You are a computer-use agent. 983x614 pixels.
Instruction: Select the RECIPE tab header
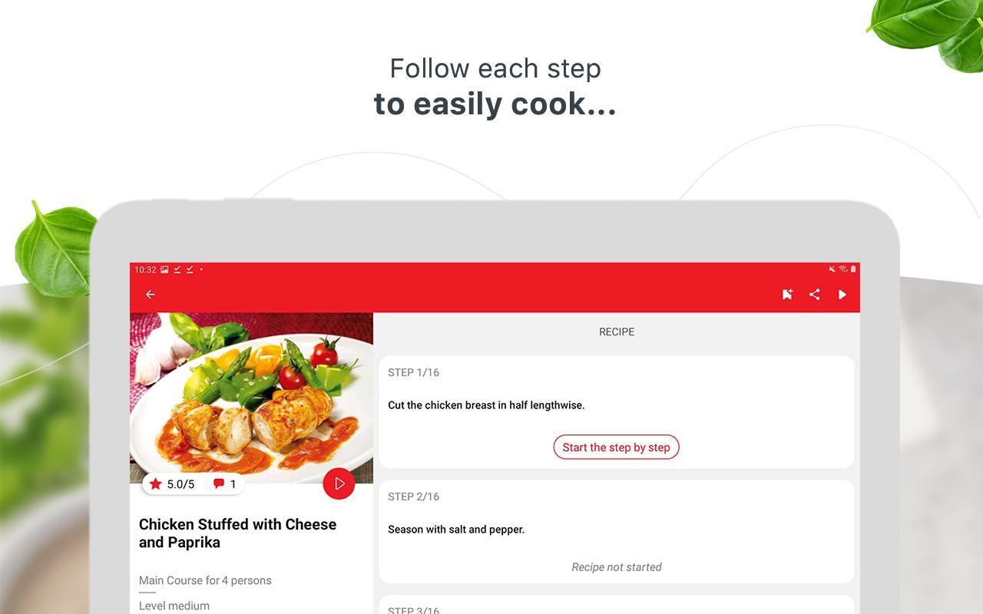(x=617, y=332)
